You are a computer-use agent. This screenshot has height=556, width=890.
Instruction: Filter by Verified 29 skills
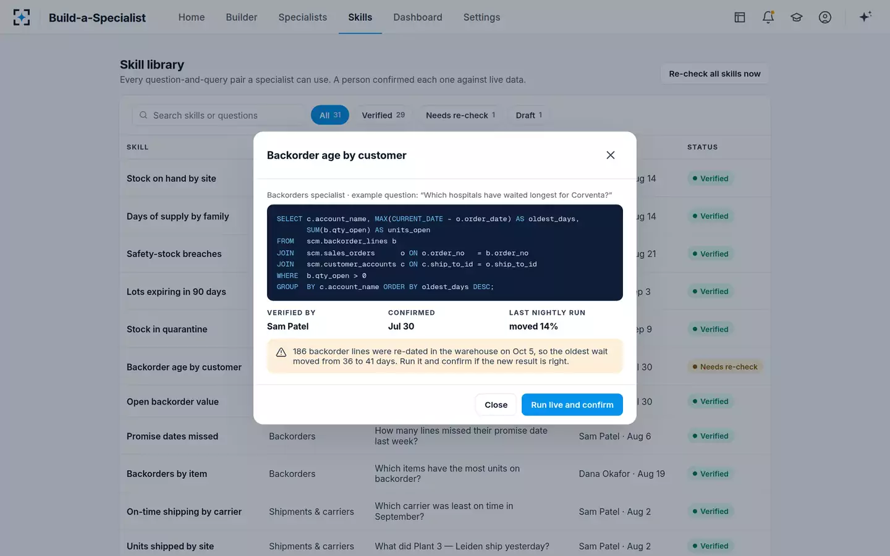[383, 115]
